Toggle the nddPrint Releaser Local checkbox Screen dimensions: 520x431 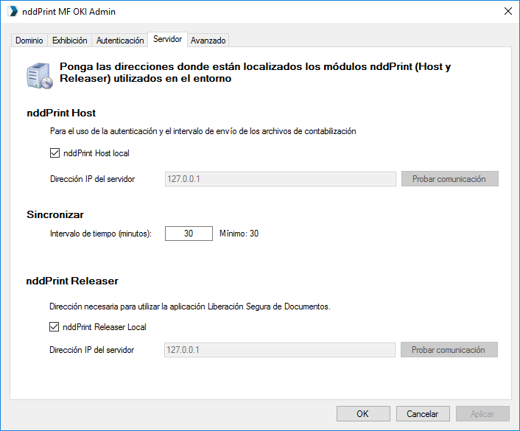coord(54,327)
